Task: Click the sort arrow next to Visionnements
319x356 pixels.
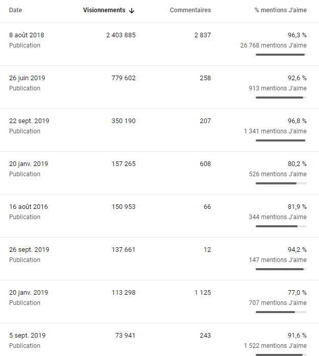Action: tap(132, 10)
